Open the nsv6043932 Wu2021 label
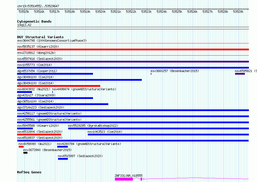The width and height of the screenshot is (257, 182). (34, 89)
